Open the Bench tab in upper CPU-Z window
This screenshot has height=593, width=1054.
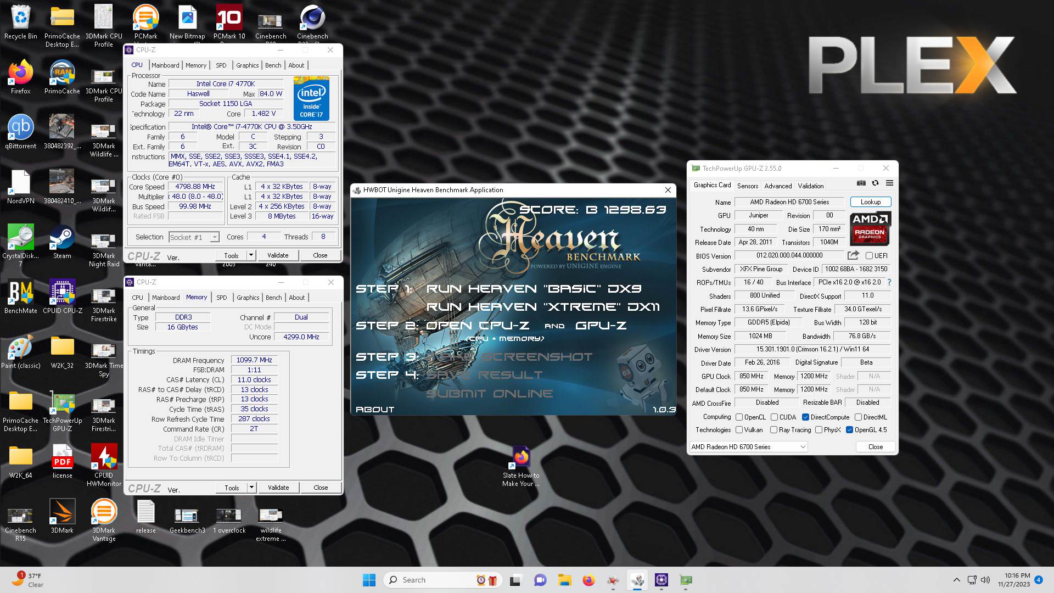tap(273, 65)
